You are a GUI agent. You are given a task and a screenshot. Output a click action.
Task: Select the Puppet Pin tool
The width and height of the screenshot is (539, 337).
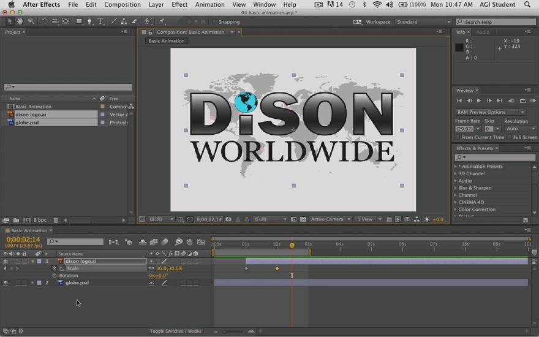(162, 21)
